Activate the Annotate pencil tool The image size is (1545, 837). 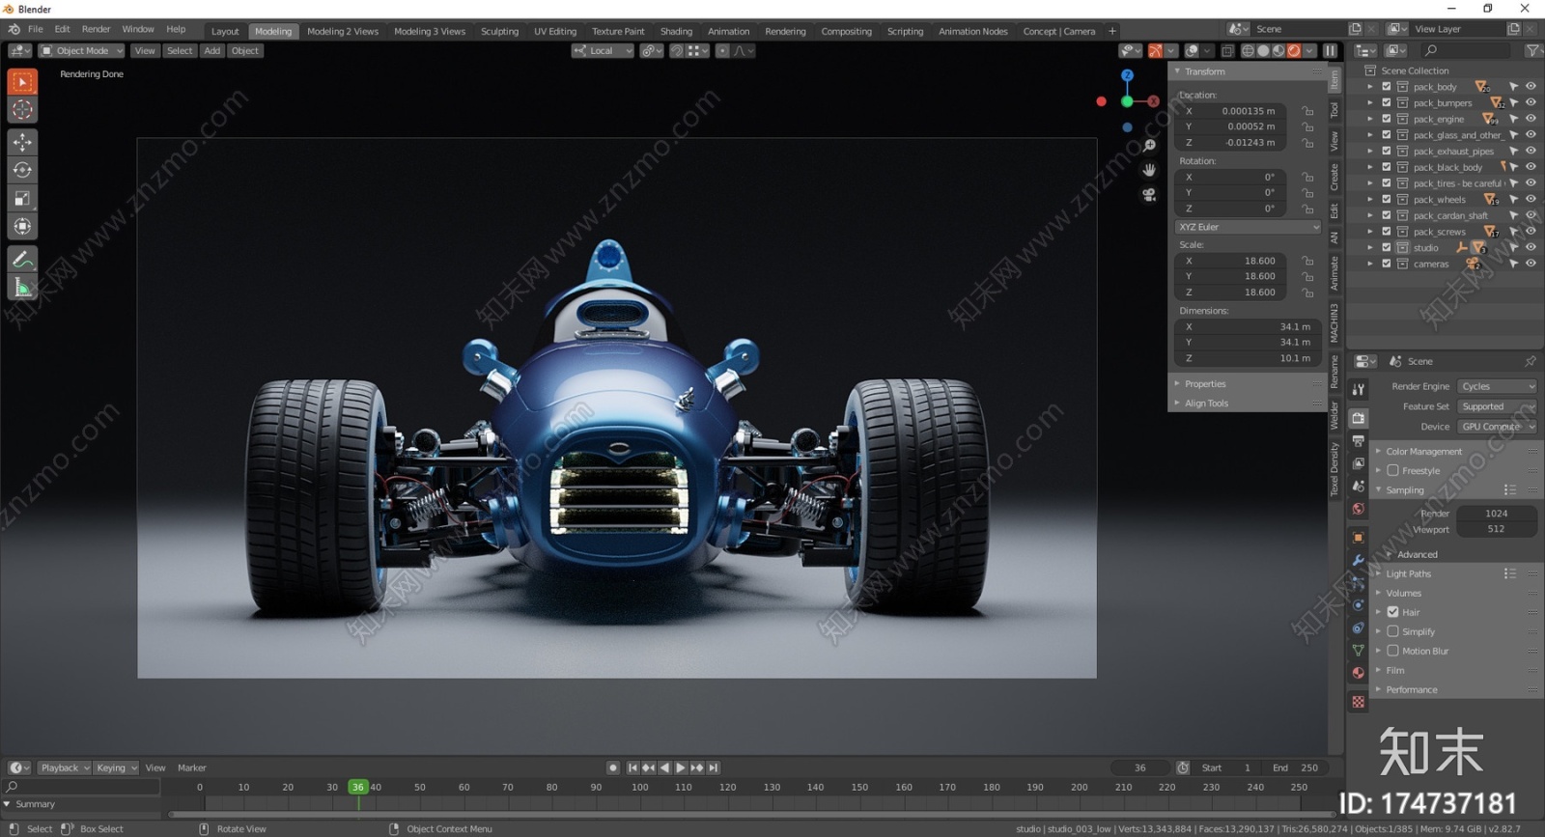[22, 259]
